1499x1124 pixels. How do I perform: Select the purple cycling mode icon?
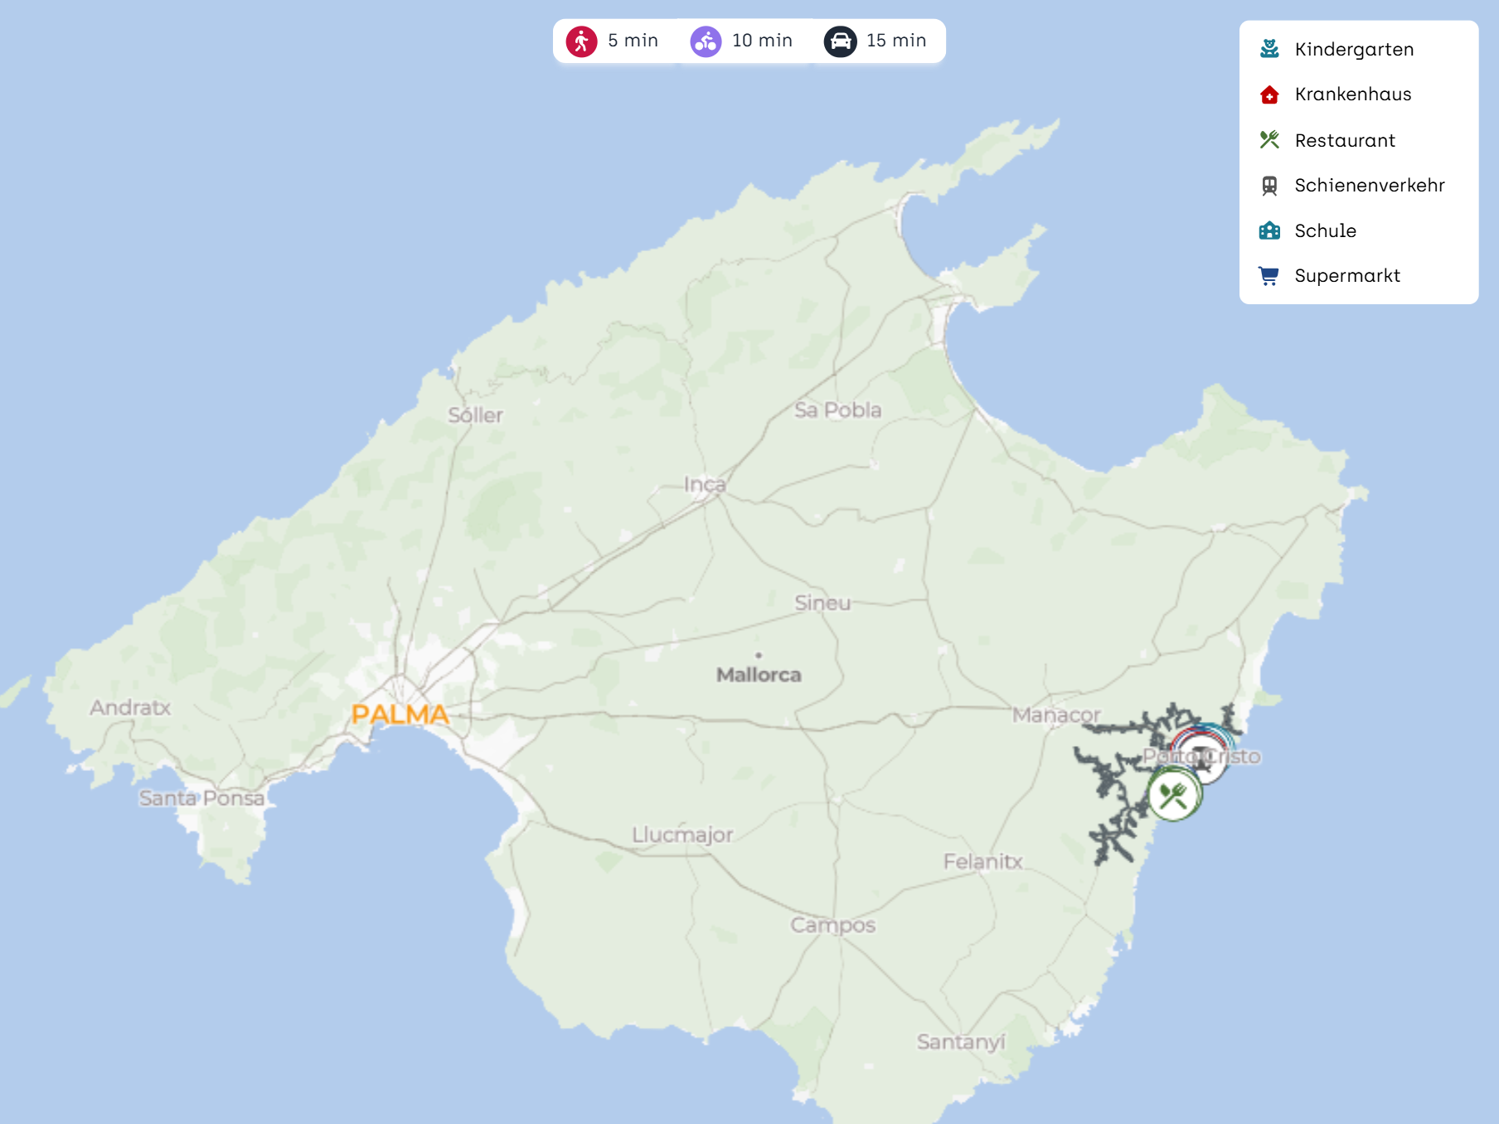[x=706, y=41]
